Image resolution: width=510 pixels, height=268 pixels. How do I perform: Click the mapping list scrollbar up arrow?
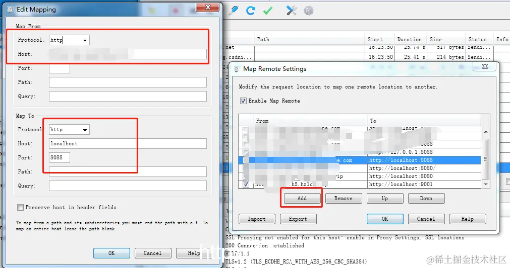tap(486, 132)
